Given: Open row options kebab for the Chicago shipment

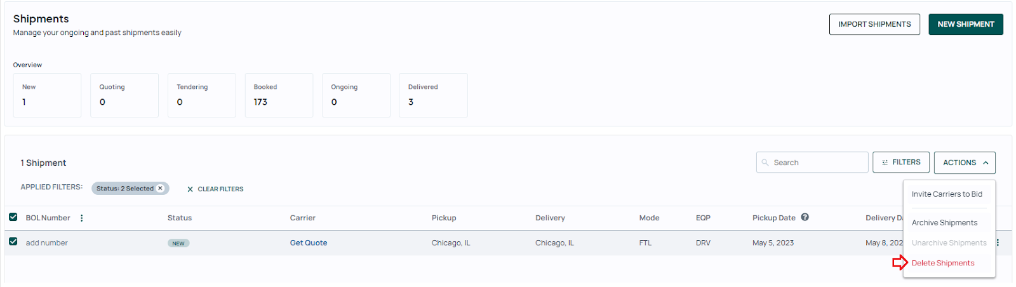Looking at the screenshot, I should tap(998, 243).
